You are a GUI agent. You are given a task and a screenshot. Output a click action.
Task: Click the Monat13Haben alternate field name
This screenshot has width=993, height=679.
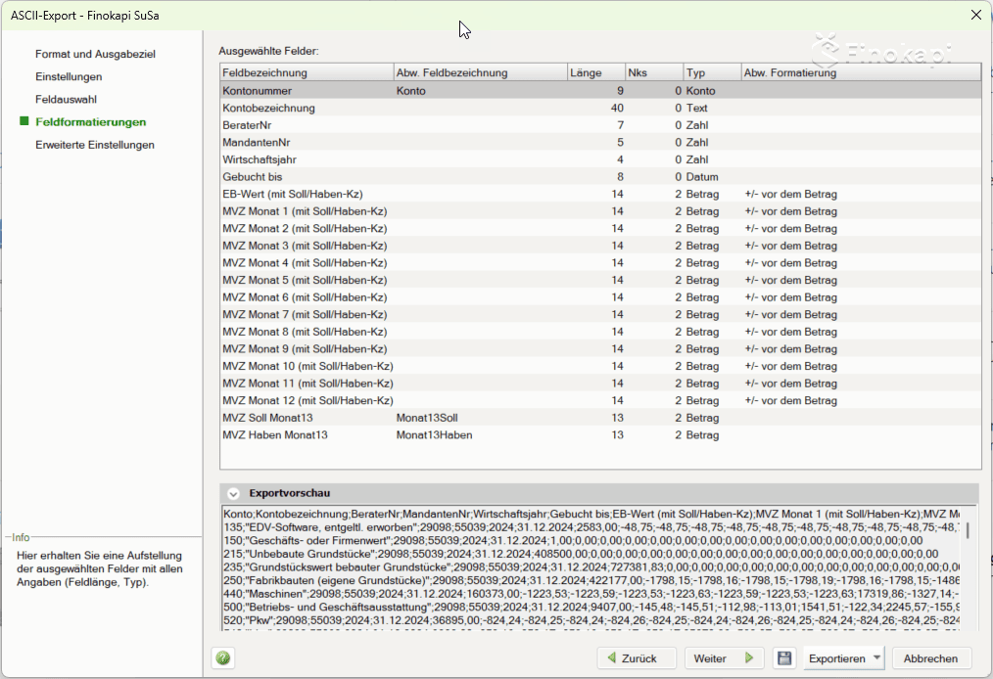click(435, 434)
